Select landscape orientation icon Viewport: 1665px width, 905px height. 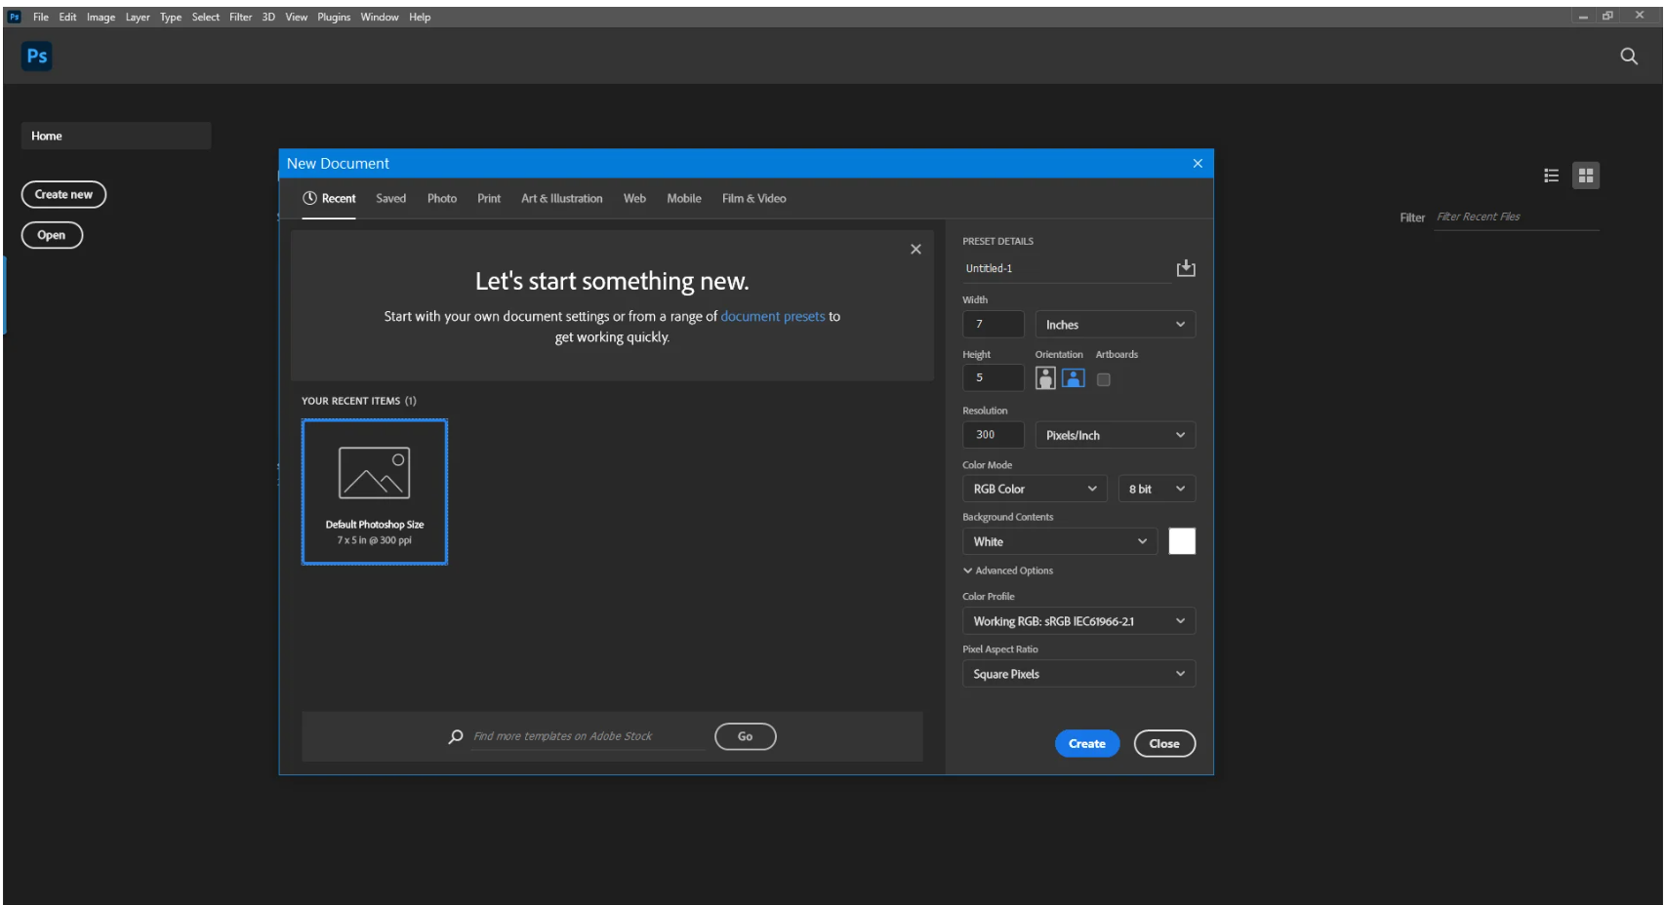tap(1074, 378)
